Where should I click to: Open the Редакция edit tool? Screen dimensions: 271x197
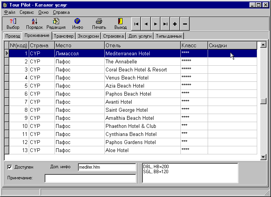56,24
